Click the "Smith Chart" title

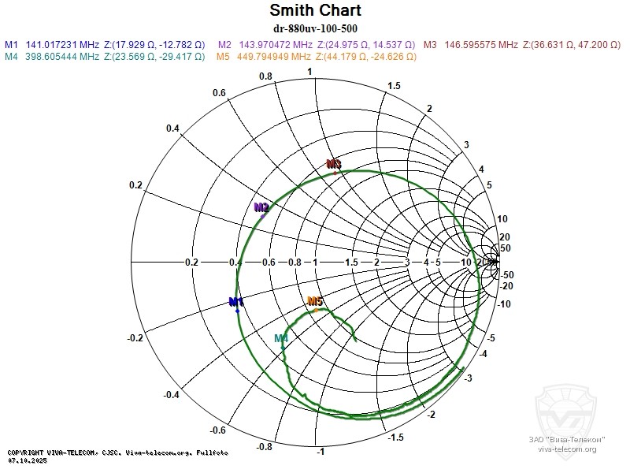pyautogui.click(x=315, y=10)
